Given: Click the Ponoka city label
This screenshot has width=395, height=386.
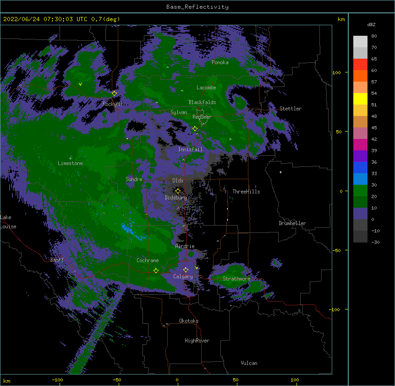Looking at the screenshot, I should point(220,62).
